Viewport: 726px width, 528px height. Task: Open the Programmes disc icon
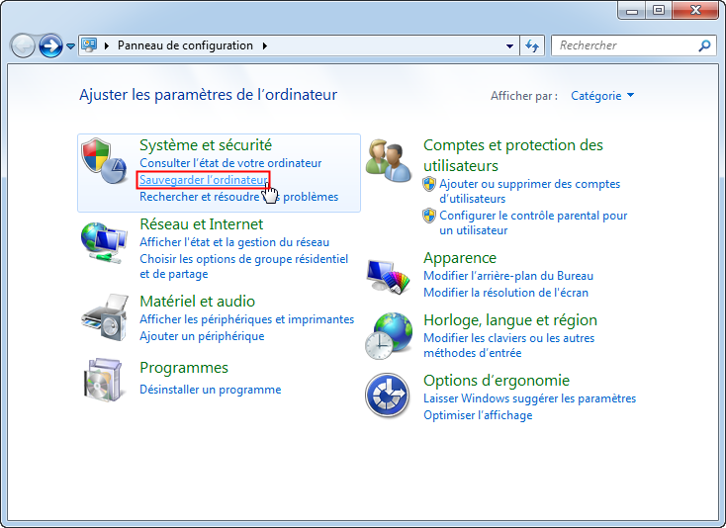pos(104,380)
